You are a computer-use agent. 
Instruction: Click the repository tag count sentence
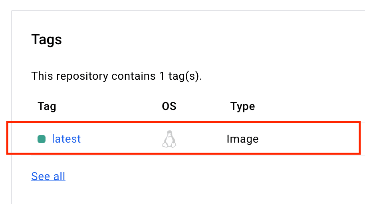click(117, 75)
